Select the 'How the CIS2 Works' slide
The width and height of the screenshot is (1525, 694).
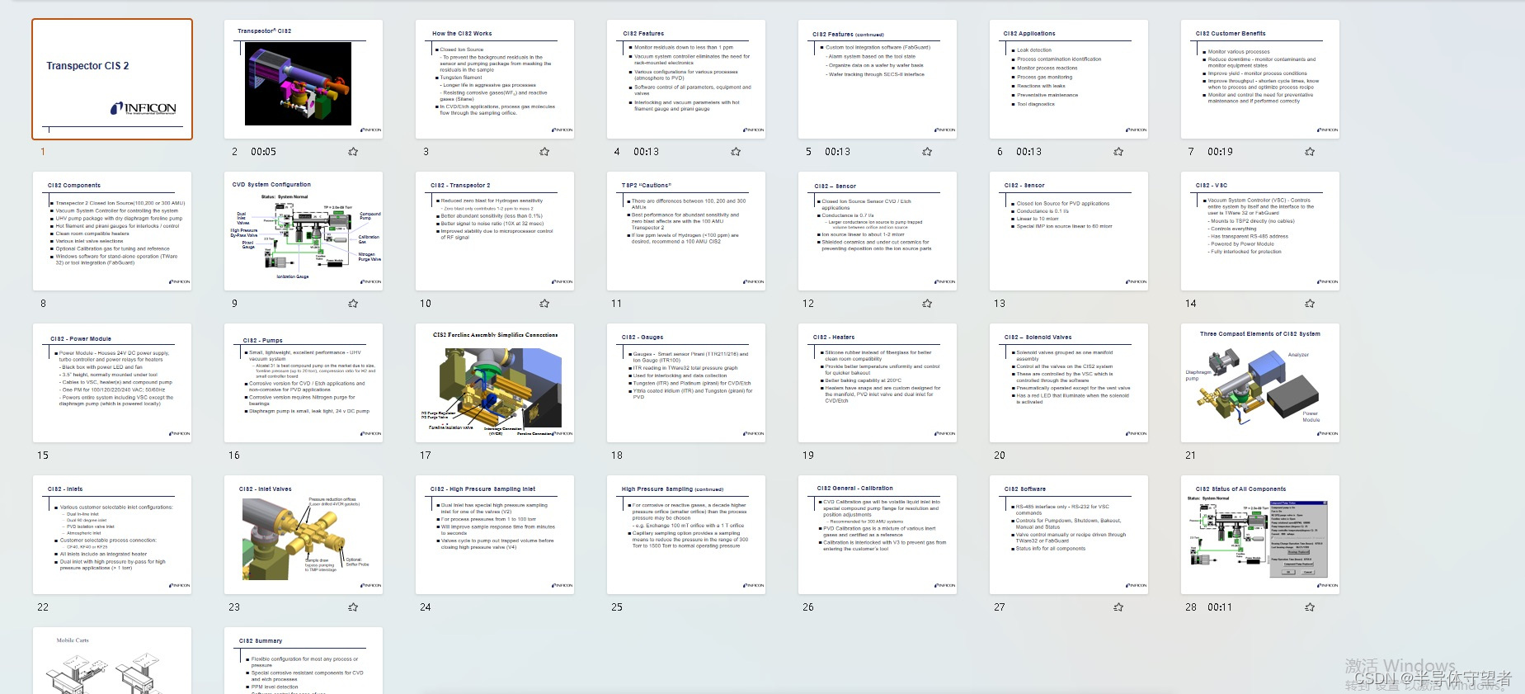(495, 79)
